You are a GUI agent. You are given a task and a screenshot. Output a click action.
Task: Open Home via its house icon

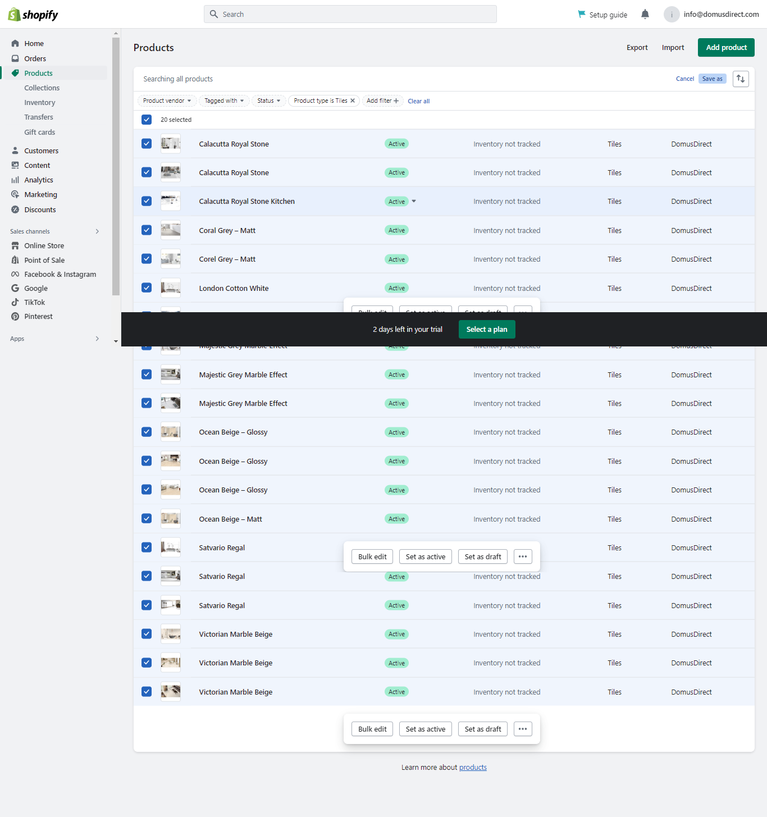15,44
